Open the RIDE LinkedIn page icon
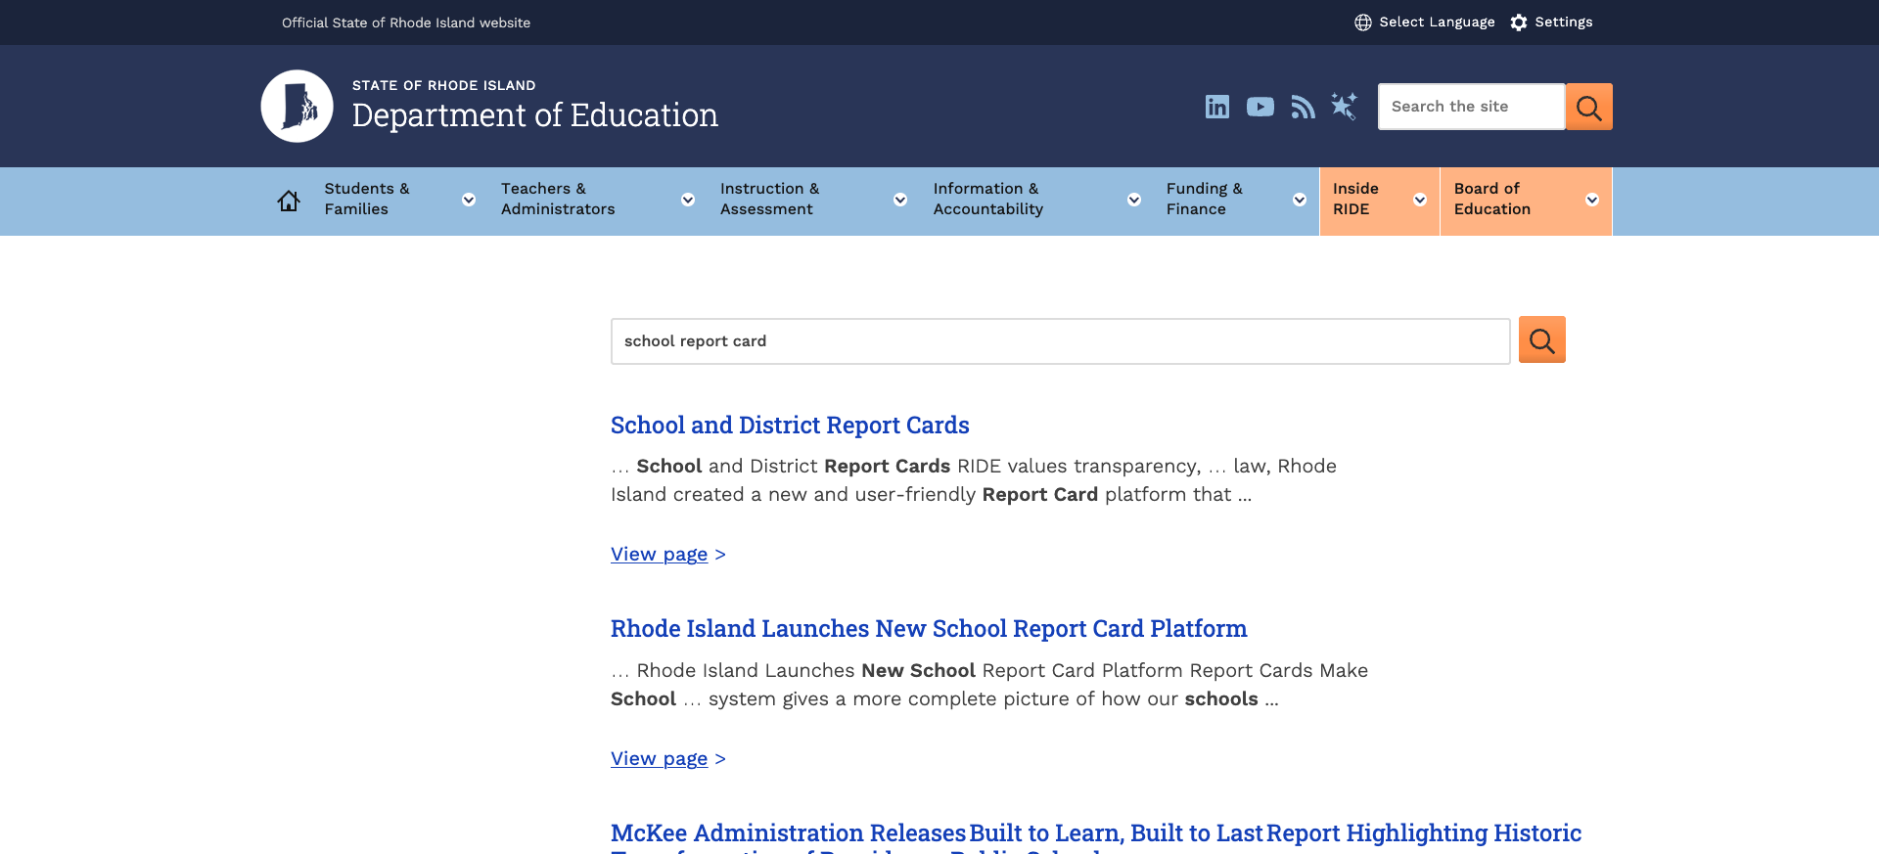 [x=1216, y=107]
